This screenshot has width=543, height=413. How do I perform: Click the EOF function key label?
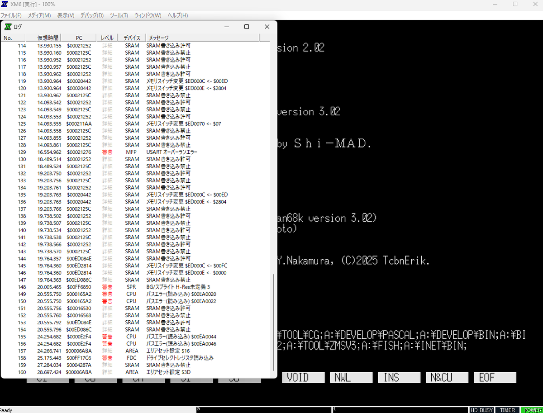click(495, 377)
